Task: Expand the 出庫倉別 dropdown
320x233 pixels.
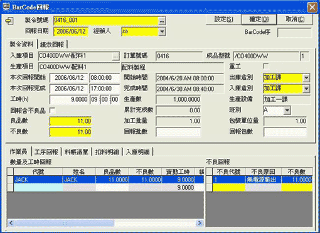Action: (x=306, y=78)
